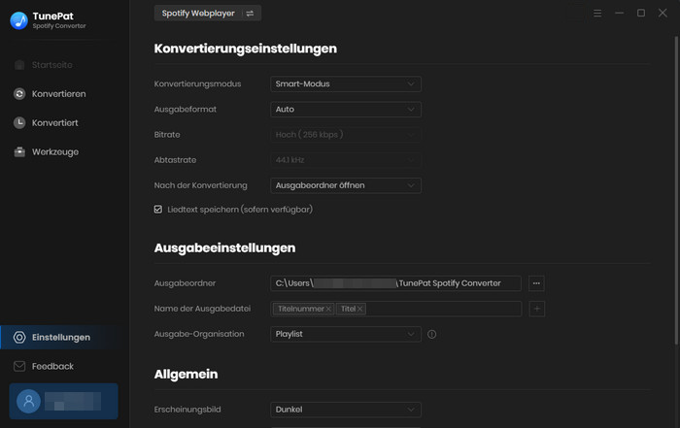Click the Ausgabeordner path field
The height and width of the screenshot is (428, 680).
pos(396,283)
